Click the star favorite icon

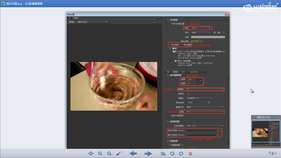point(163,154)
